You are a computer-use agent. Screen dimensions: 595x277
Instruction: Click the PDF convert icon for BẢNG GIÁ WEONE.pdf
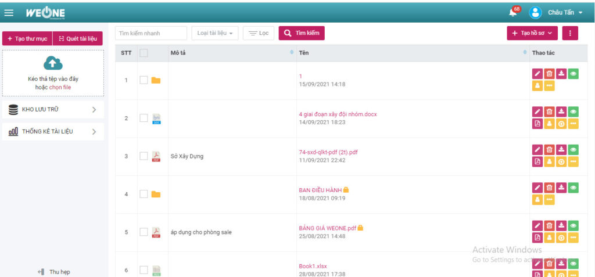tap(537, 238)
